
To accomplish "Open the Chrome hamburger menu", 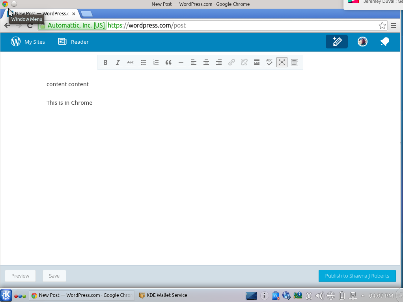I will tap(394, 26).
